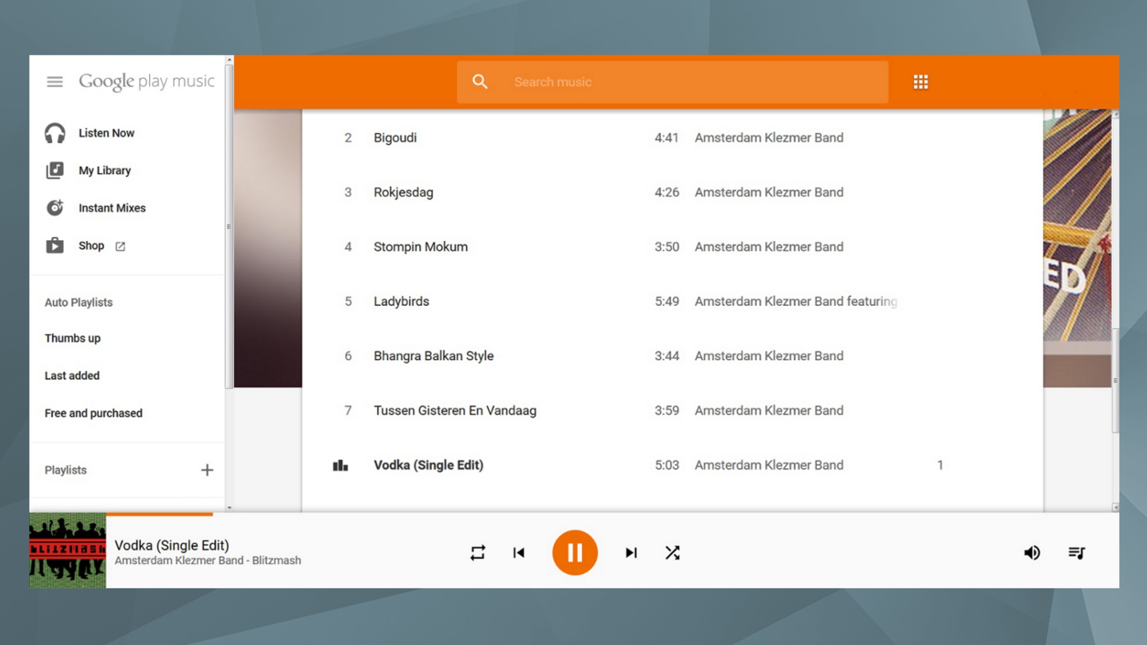The image size is (1147, 645).
Task: Open the hamburger menu icon
Action: (x=54, y=82)
